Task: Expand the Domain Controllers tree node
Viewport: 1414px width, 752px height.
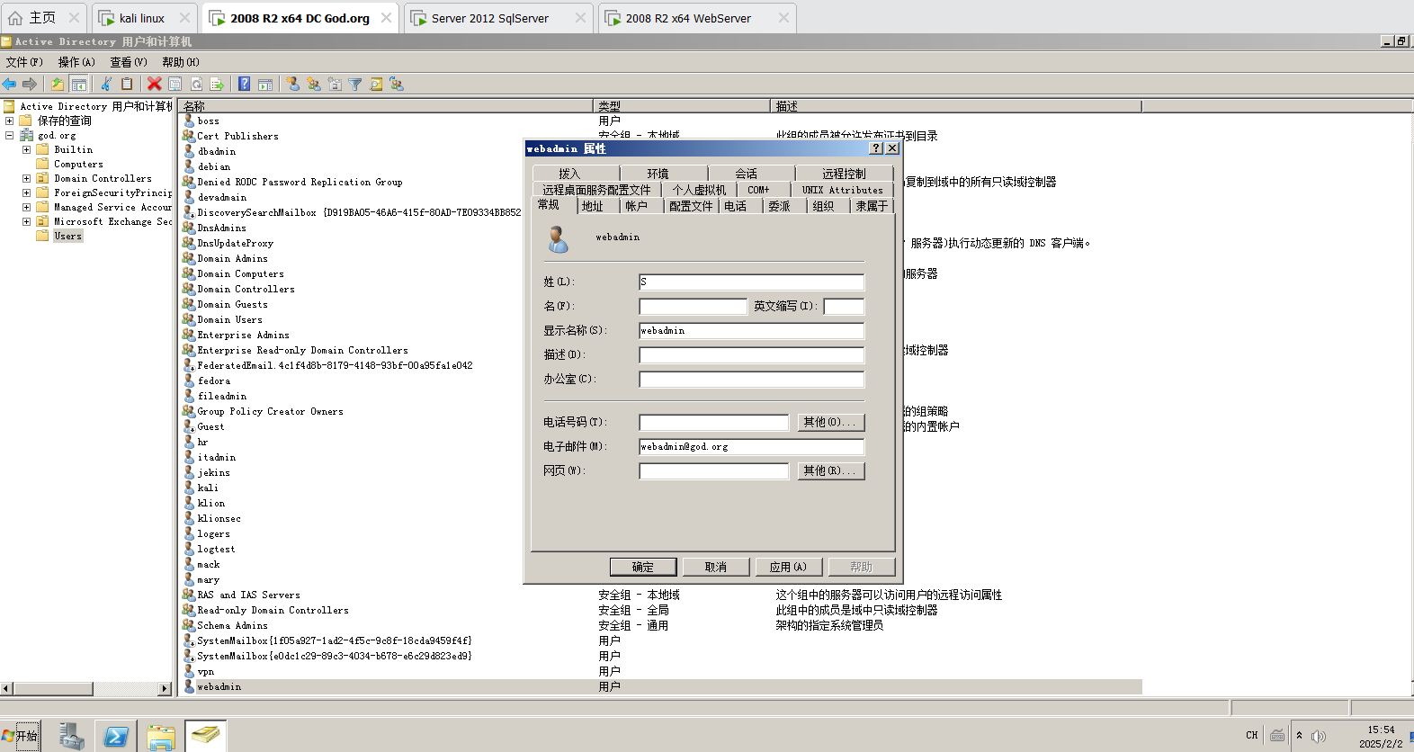Action: tap(26, 178)
